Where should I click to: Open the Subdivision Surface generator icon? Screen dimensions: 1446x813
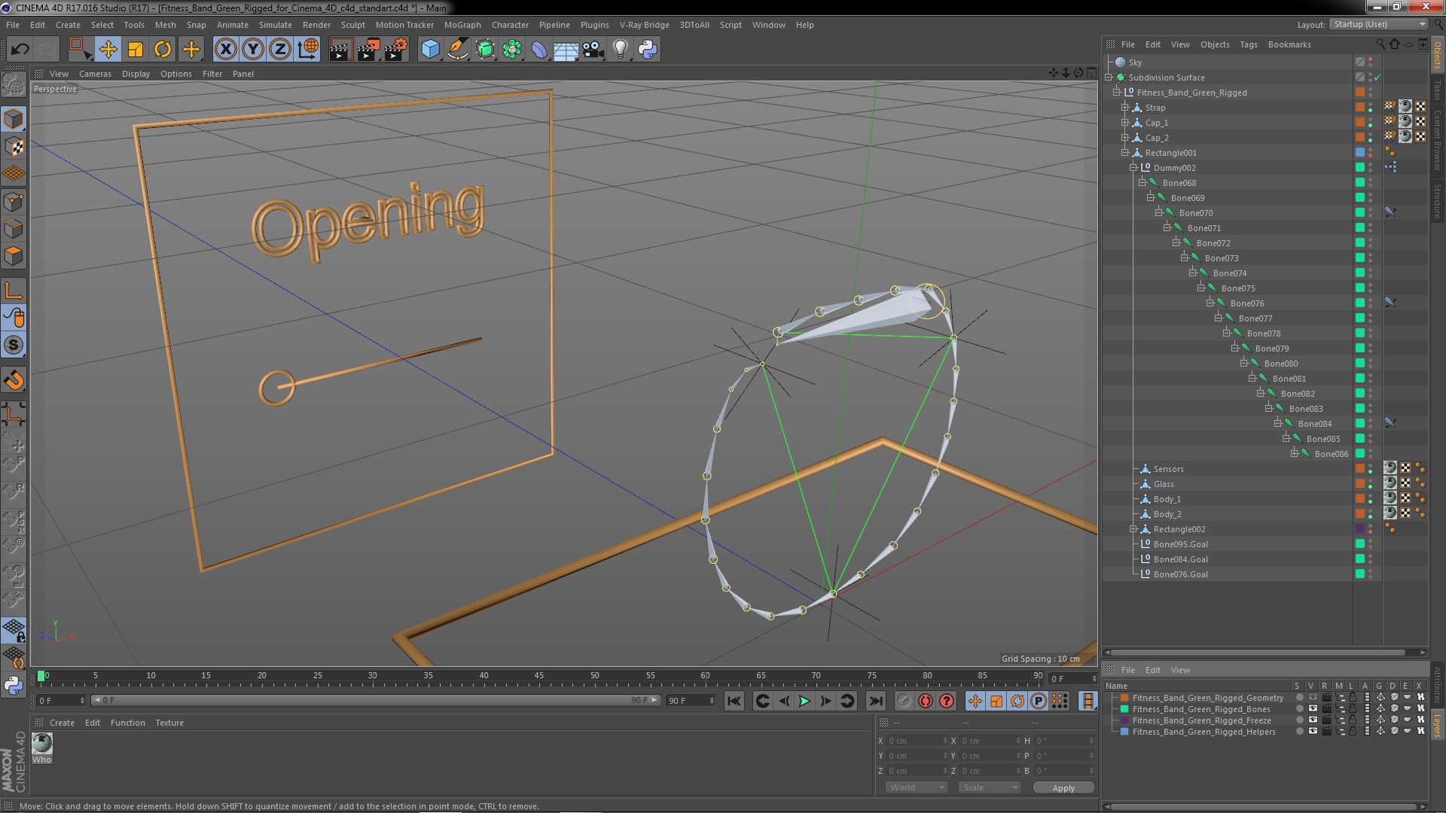click(x=485, y=50)
